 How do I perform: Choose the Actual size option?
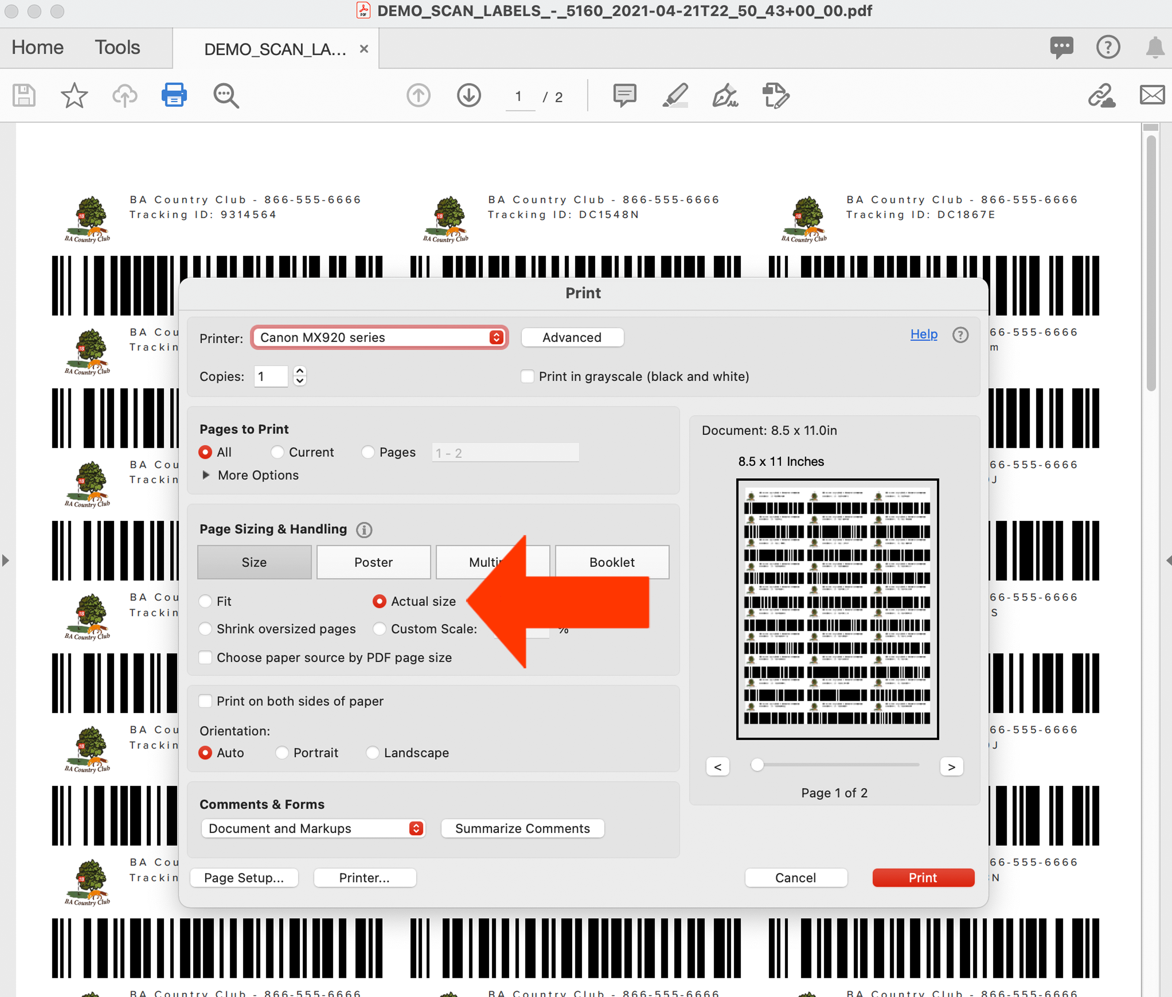pyautogui.click(x=379, y=602)
